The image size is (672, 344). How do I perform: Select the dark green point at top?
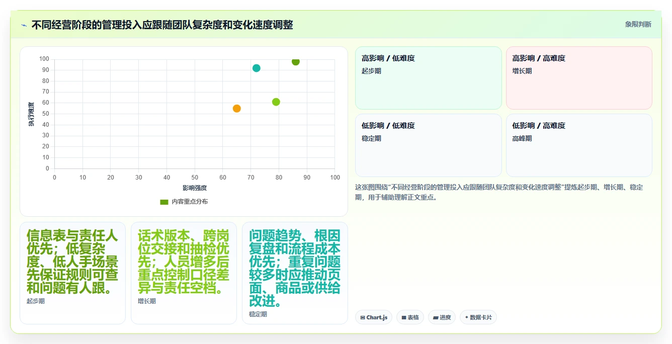coord(296,62)
